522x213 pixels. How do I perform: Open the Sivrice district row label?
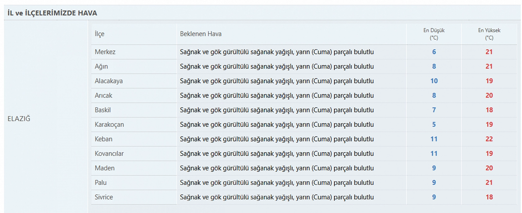point(104,197)
